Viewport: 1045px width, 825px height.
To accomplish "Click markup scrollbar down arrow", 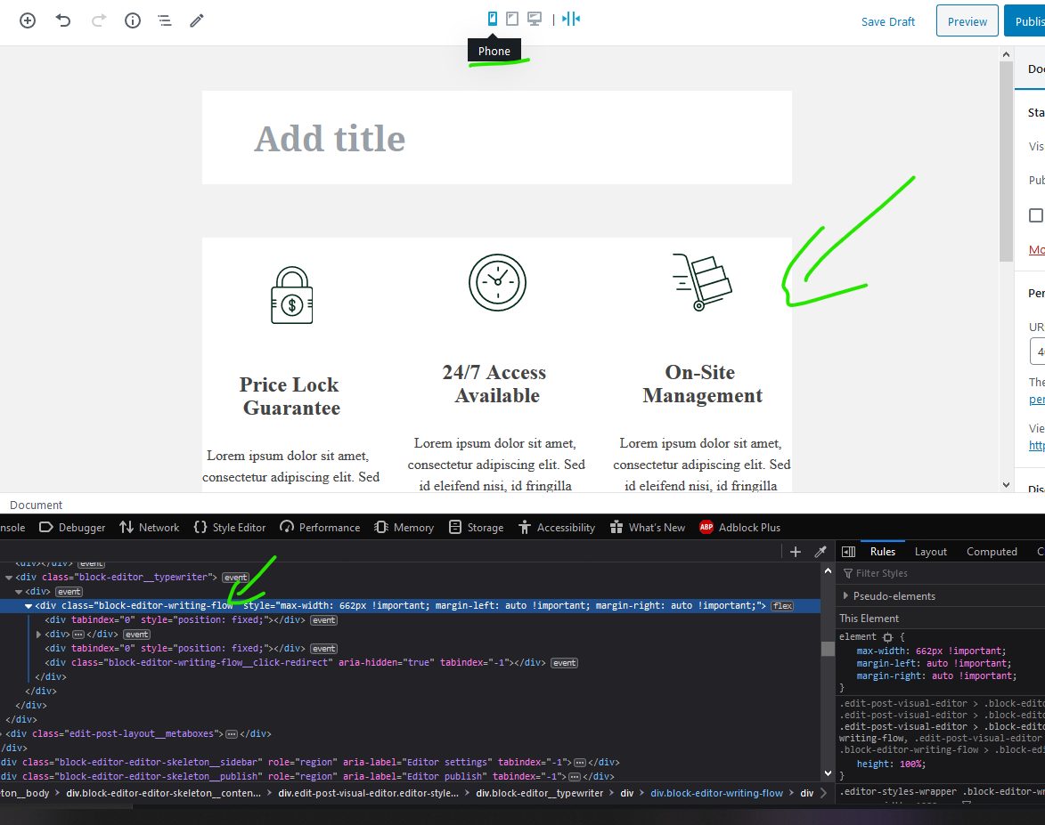I will [828, 773].
